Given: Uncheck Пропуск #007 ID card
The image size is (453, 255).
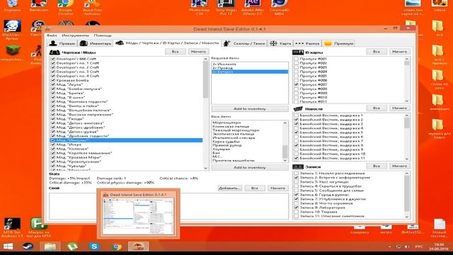Looking at the screenshot, I should 296,84.
